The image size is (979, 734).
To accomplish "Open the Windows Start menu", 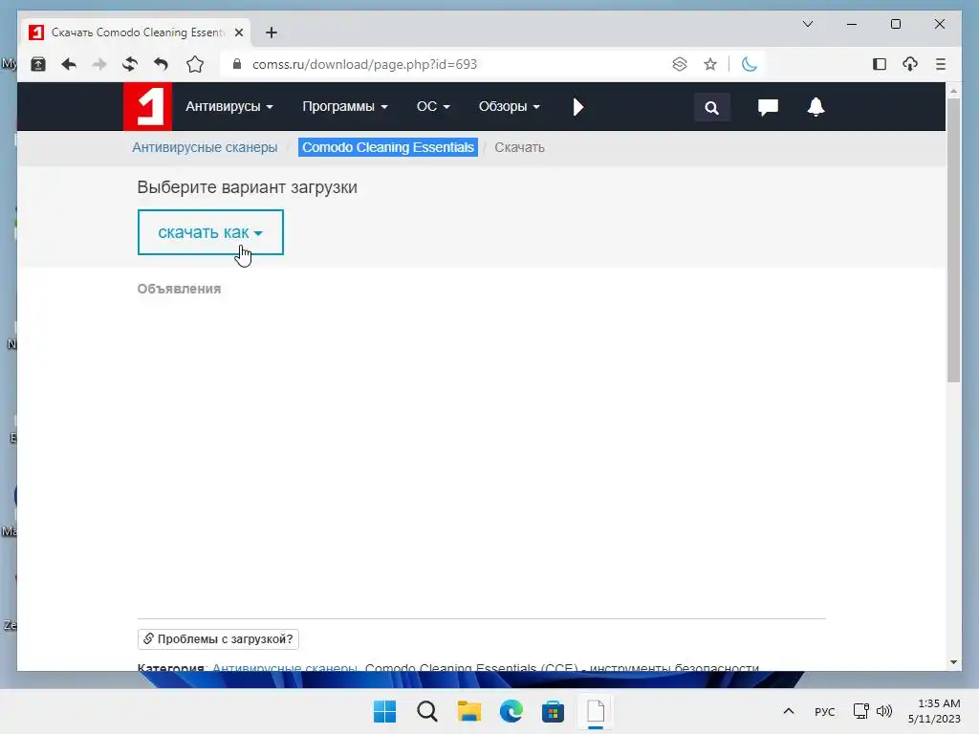I will (x=384, y=711).
